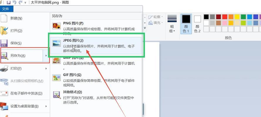Click the shapes gallery scroll-up arrow
261x117 pixels.
coord(145,17)
